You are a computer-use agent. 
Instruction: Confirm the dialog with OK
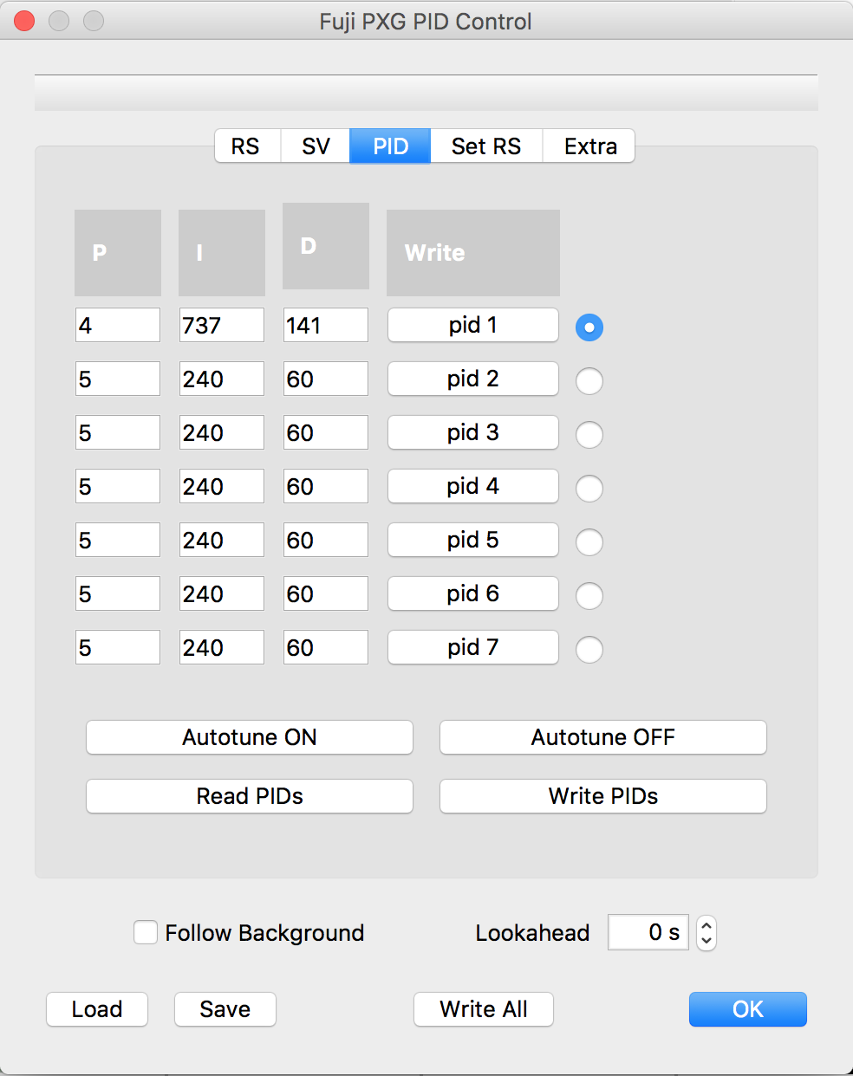coord(747,1009)
